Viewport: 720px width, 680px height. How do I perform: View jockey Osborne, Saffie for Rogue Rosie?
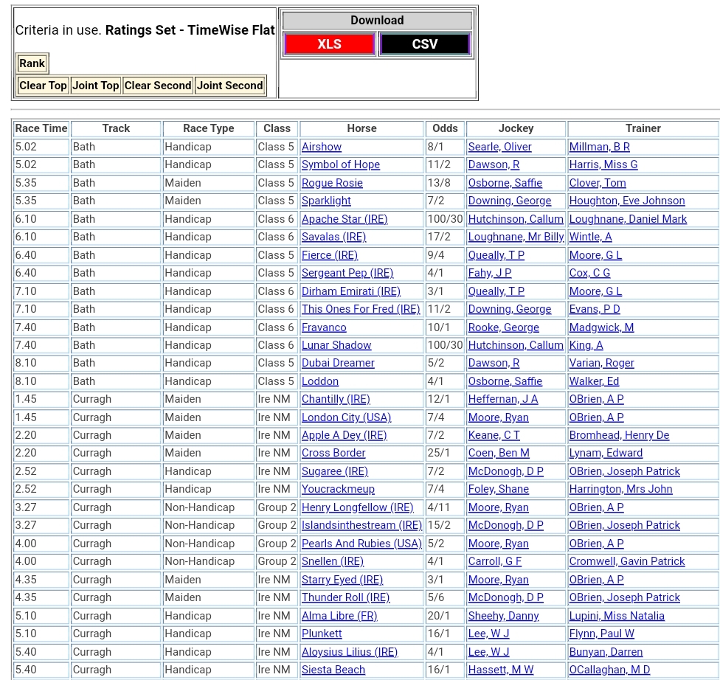[x=505, y=183]
